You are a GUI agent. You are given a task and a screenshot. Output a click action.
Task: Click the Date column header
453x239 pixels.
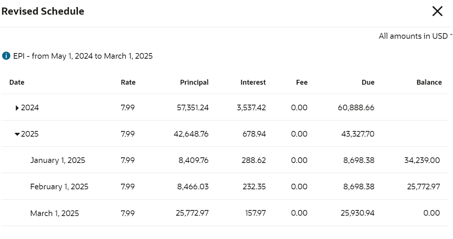17,82
